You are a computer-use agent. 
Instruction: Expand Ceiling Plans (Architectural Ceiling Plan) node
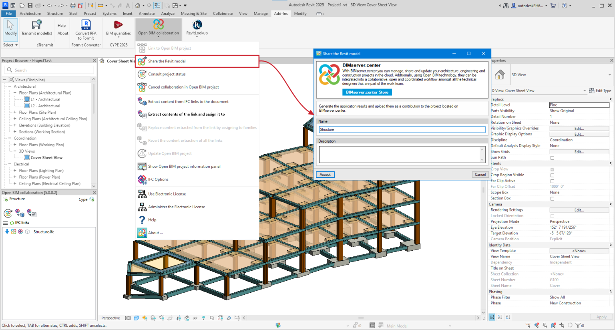[15, 119]
